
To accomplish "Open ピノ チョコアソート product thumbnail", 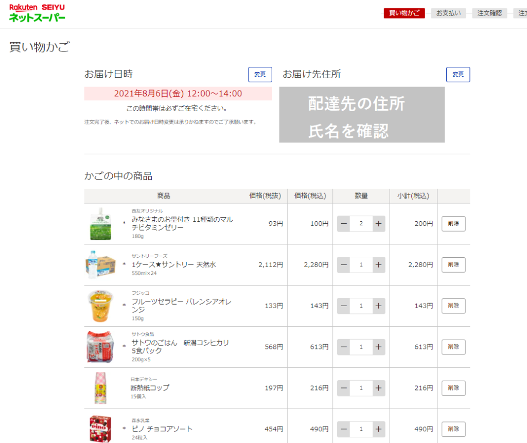I will pyautogui.click(x=100, y=429).
